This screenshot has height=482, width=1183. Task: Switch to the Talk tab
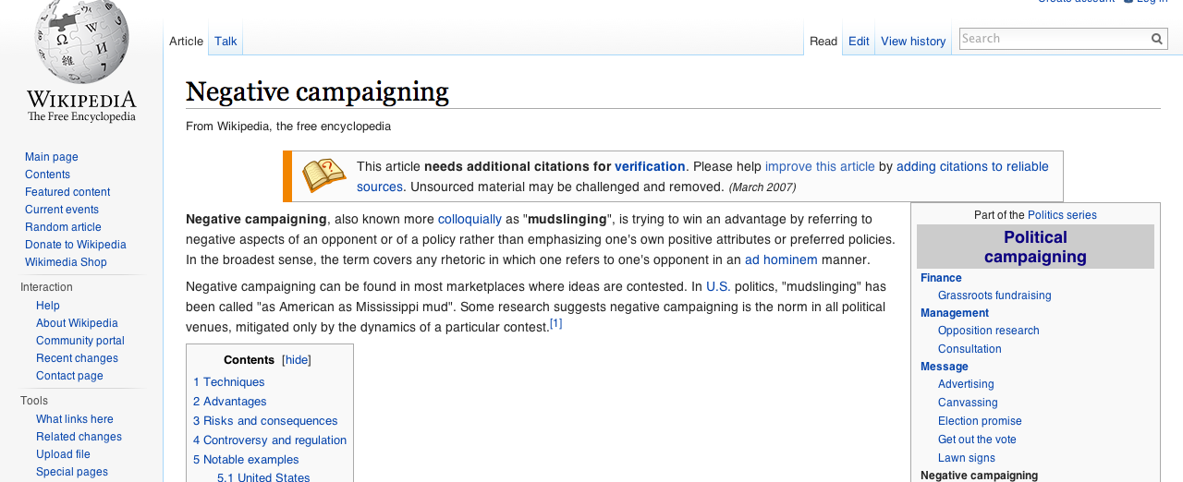(x=226, y=42)
